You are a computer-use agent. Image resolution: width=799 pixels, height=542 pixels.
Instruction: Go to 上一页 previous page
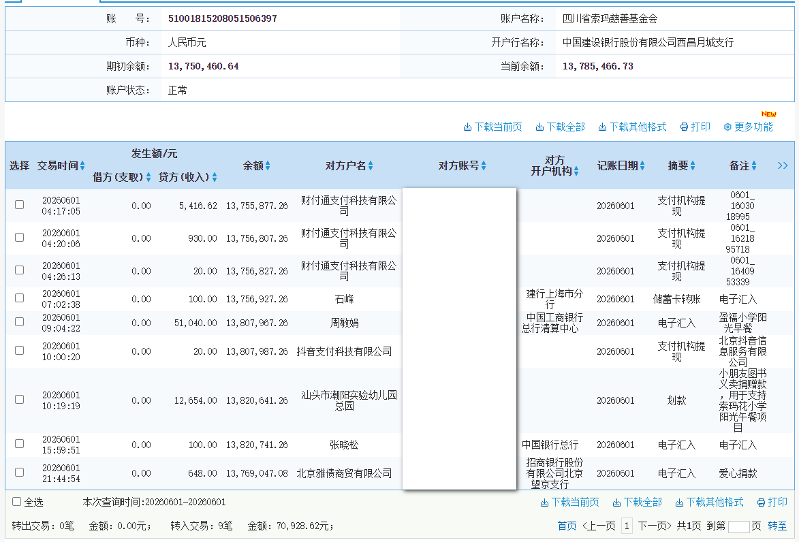[598, 526]
